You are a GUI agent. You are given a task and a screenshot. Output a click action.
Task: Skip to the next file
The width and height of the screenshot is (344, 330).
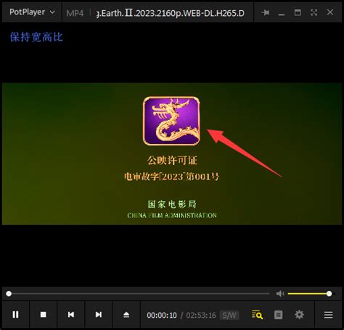point(99,315)
